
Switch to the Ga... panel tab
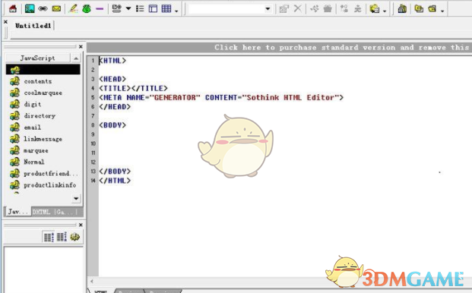pos(65,213)
